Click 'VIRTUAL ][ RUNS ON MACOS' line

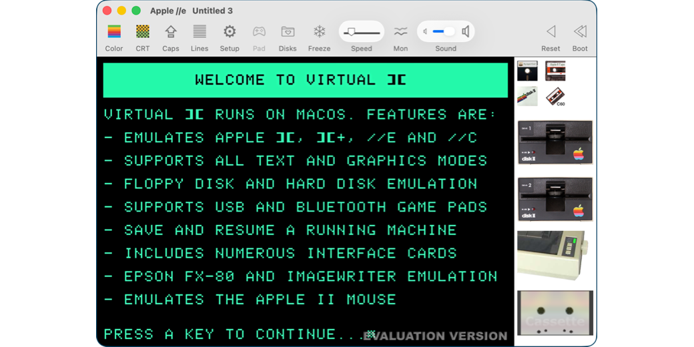click(x=300, y=115)
